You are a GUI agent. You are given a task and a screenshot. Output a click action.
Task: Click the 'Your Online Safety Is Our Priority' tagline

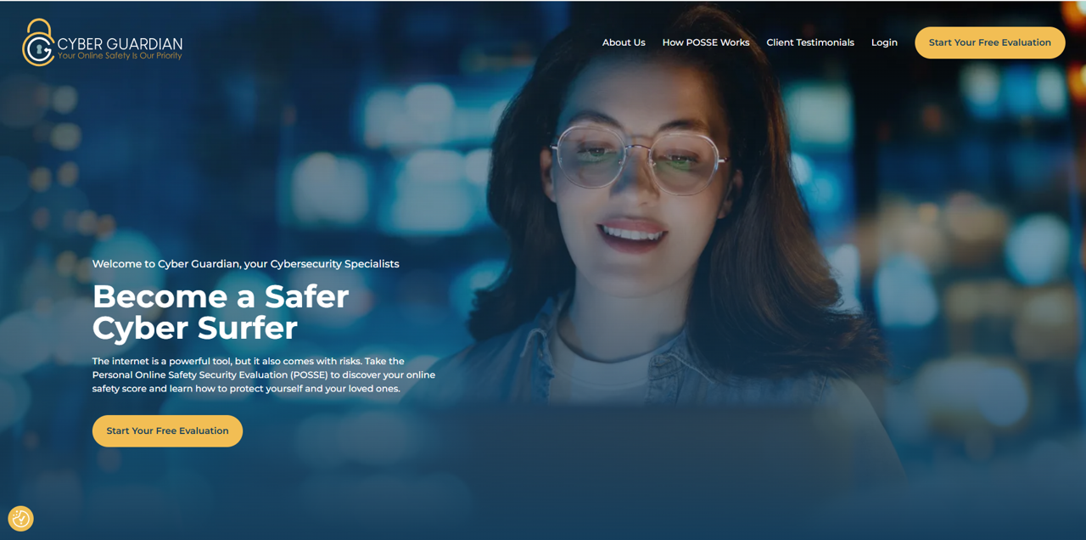(x=120, y=56)
